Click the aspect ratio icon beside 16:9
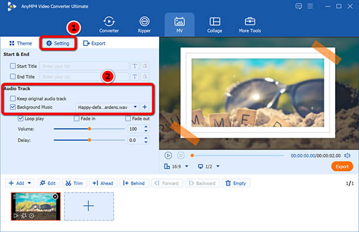The width and height of the screenshot is (359, 232). pos(167,166)
